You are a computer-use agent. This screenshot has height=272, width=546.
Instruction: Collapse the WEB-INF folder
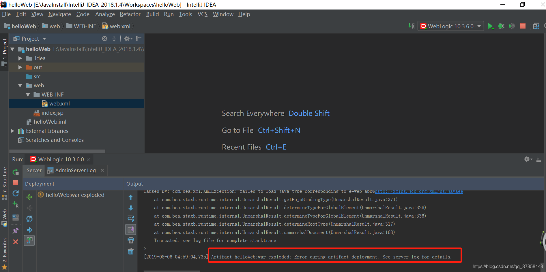pyautogui.click(x=28, y=95)
